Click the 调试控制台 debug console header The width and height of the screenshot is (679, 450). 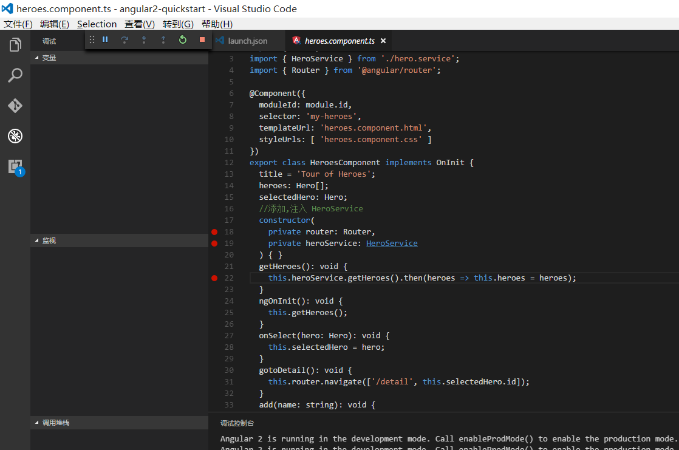[x=237, y=423]
